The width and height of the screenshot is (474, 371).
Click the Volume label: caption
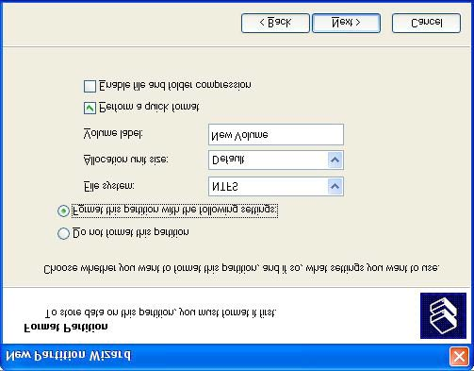click(113, 134)
